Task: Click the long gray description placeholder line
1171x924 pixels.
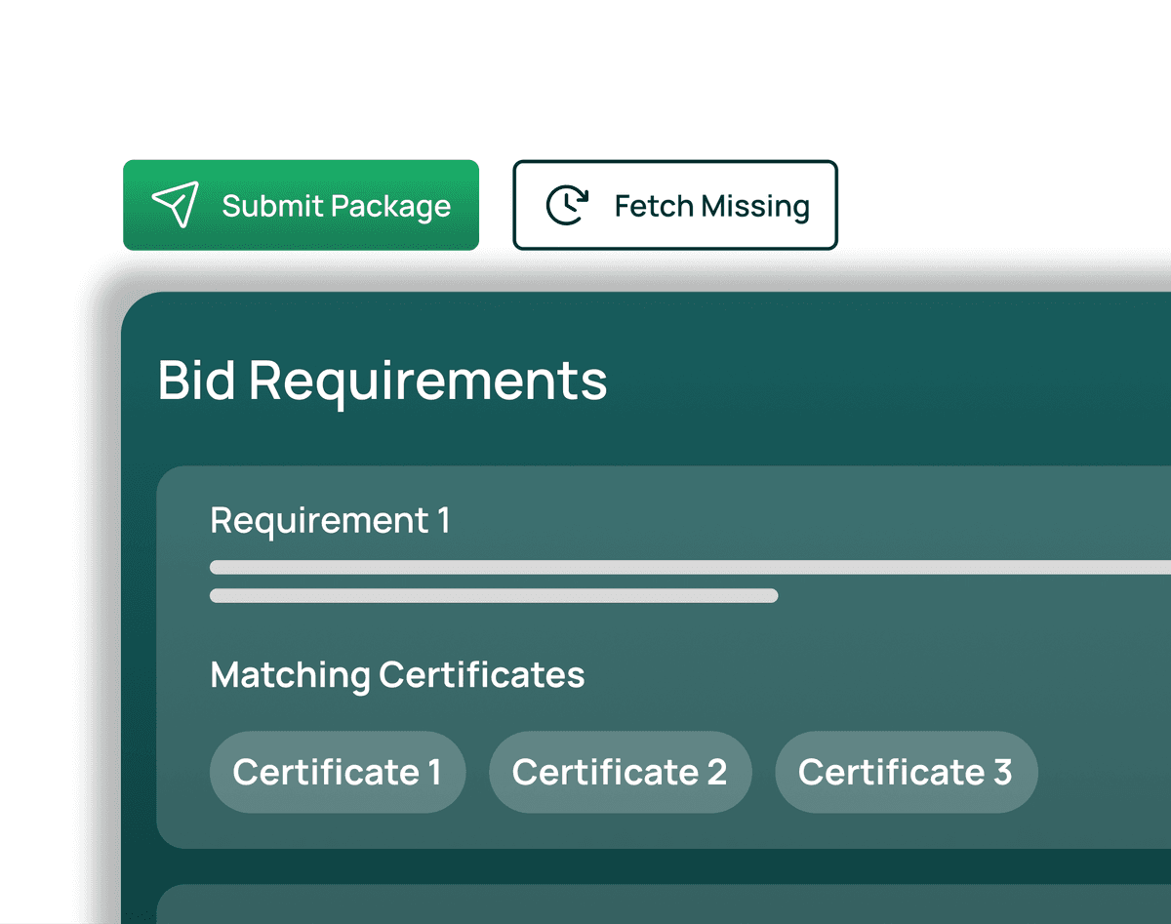Action: (x=683, y=567)
